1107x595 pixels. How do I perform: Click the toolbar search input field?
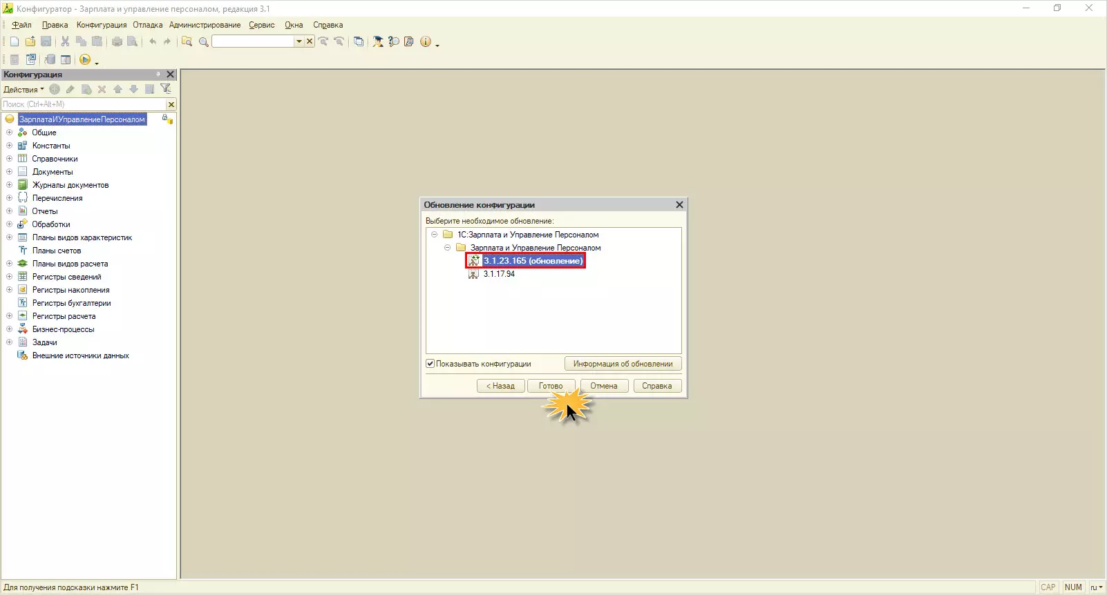254,41
